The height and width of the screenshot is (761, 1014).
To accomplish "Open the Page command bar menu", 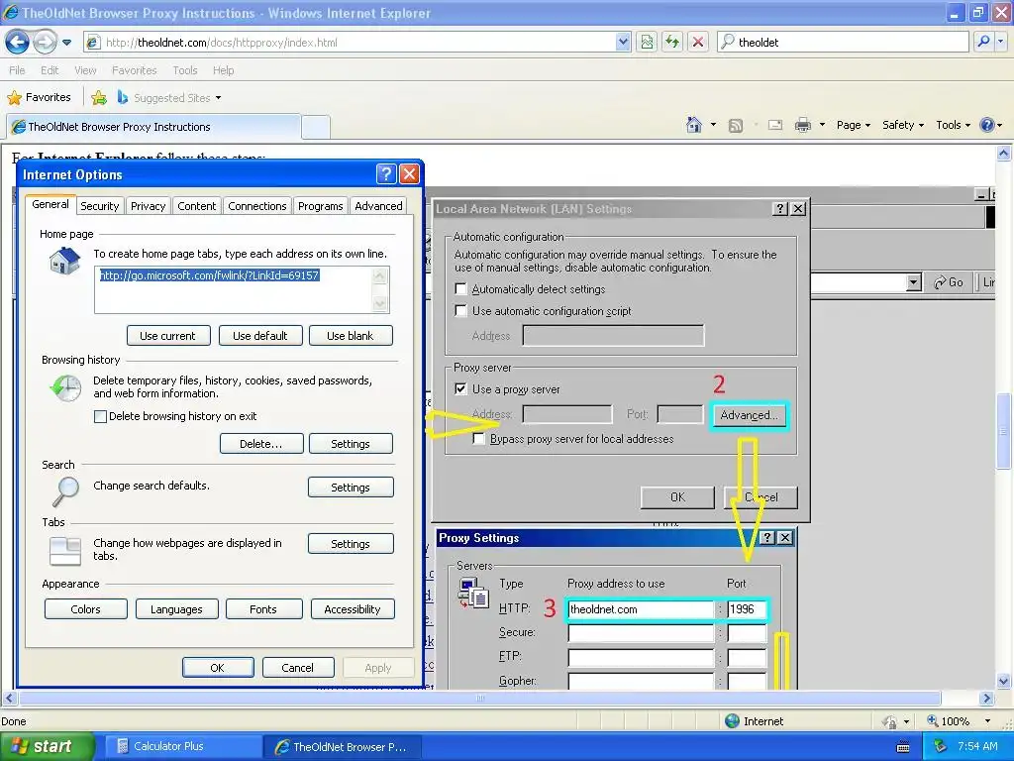I will (853, 125).
